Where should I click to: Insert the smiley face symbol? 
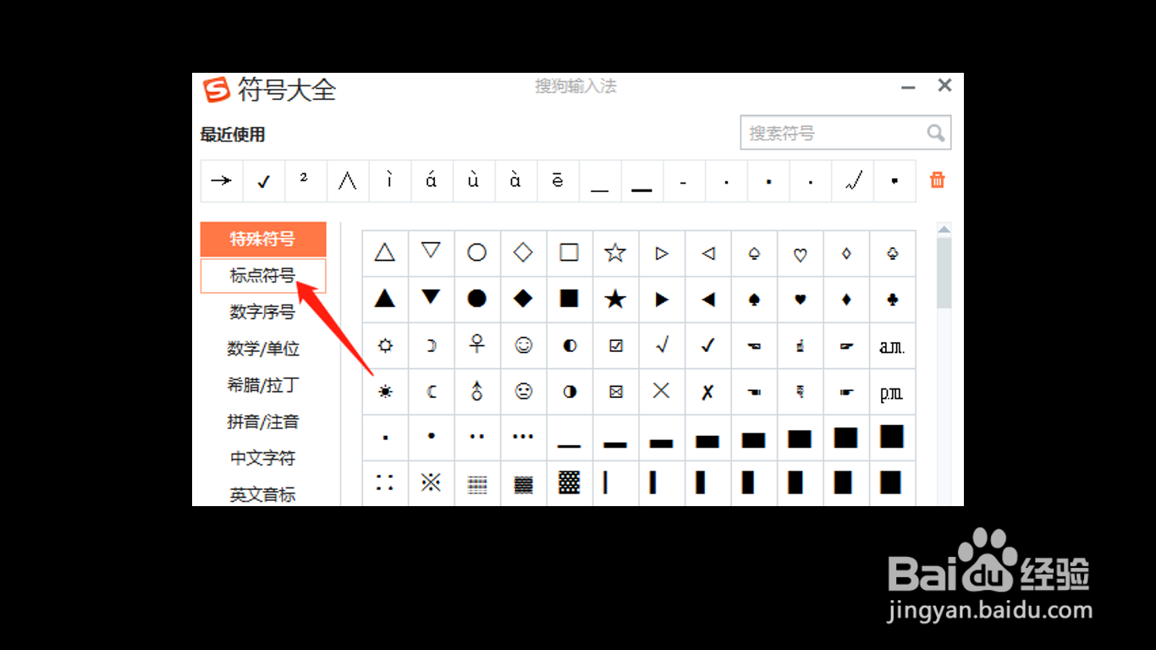click(x=523, y=345)
